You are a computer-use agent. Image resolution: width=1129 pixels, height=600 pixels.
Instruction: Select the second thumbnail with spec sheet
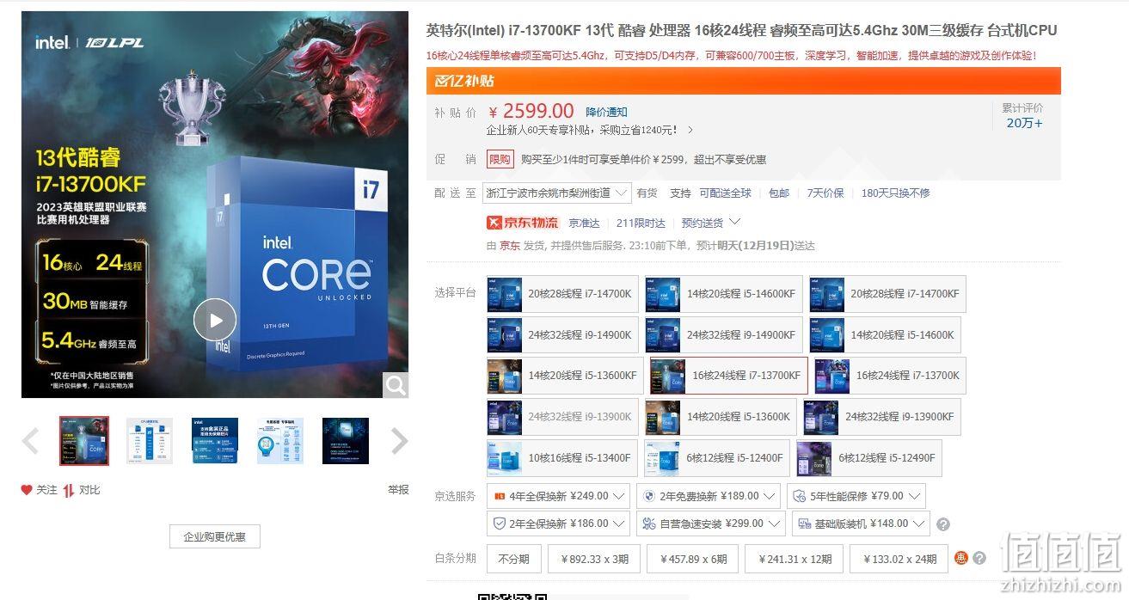(x=150, y=441)
